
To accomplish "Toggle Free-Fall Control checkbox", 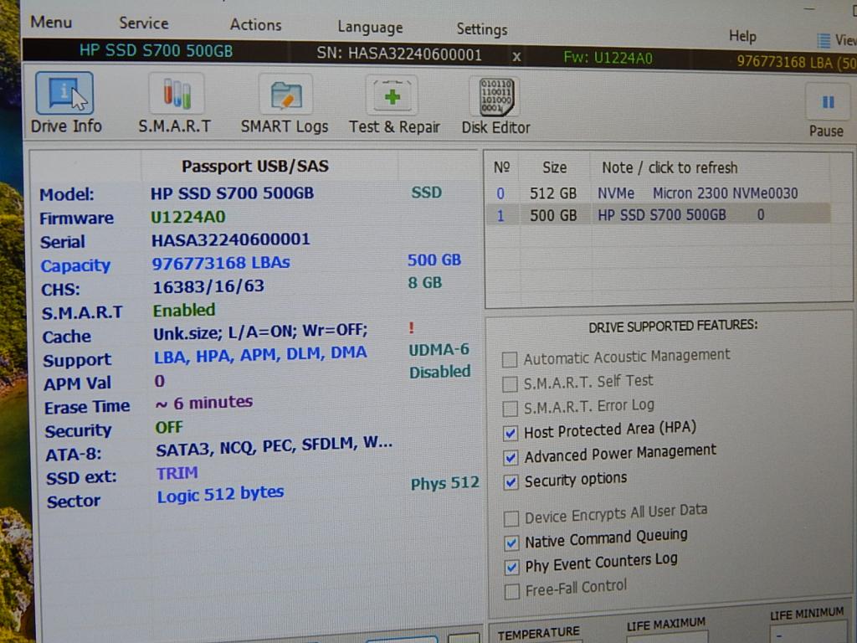I will tap(512, 592).
